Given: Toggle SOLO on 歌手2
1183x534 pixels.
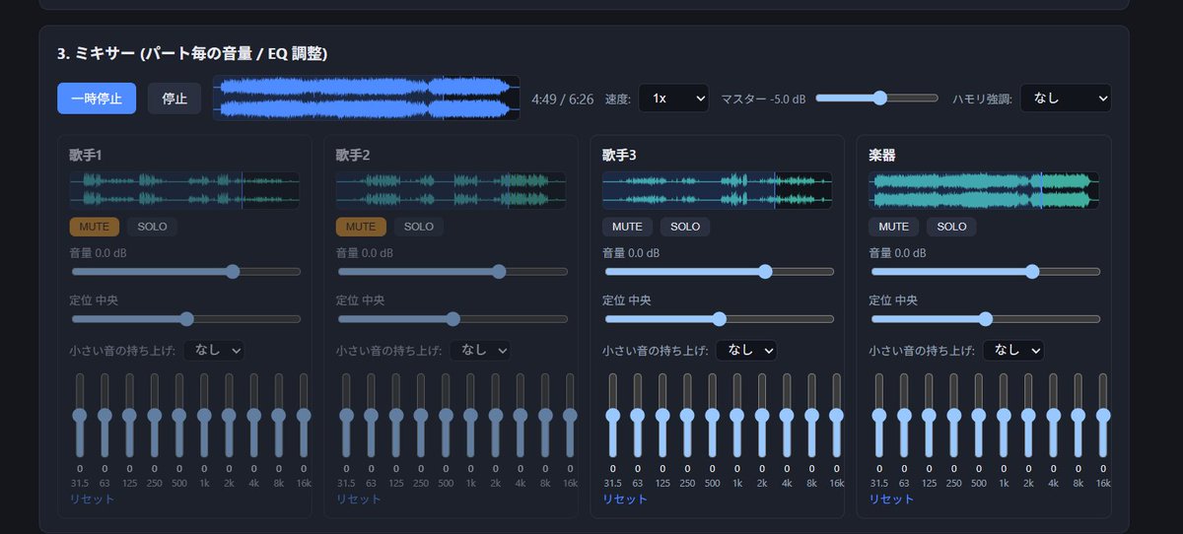Looking at the screenshot, I should pos(419,227).
